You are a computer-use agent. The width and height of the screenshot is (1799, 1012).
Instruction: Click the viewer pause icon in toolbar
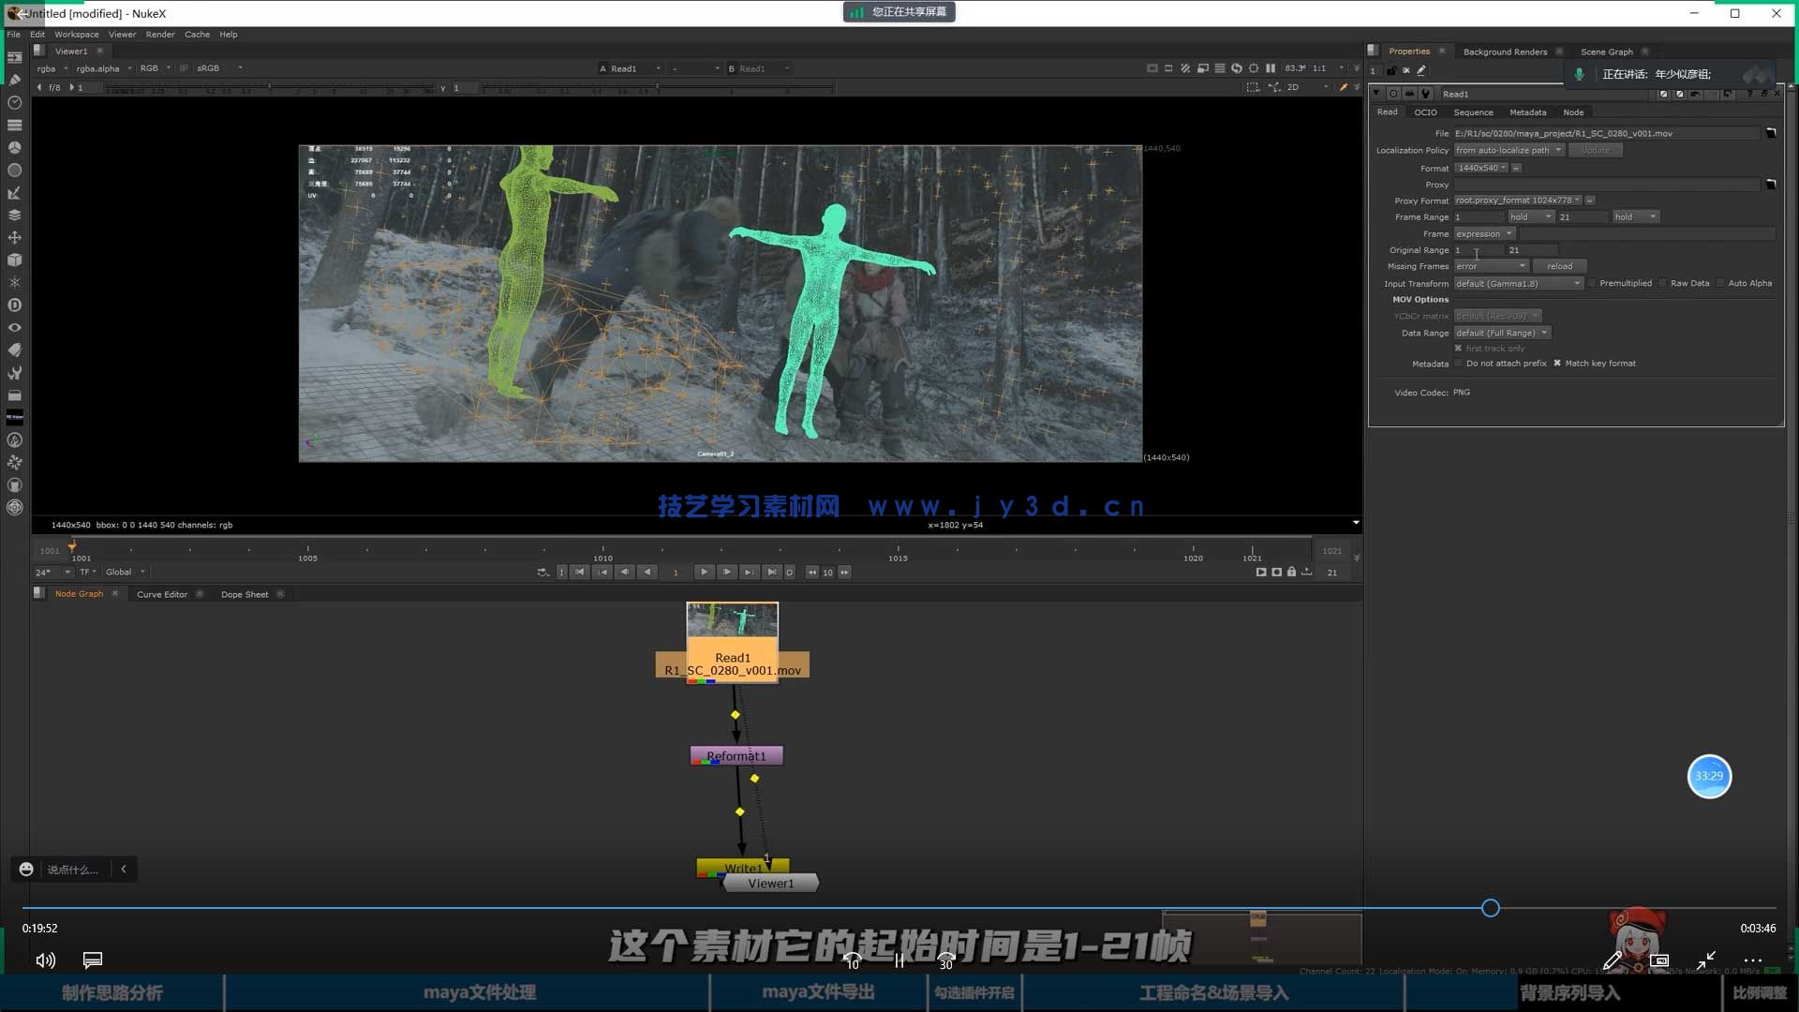[1271, 68]
